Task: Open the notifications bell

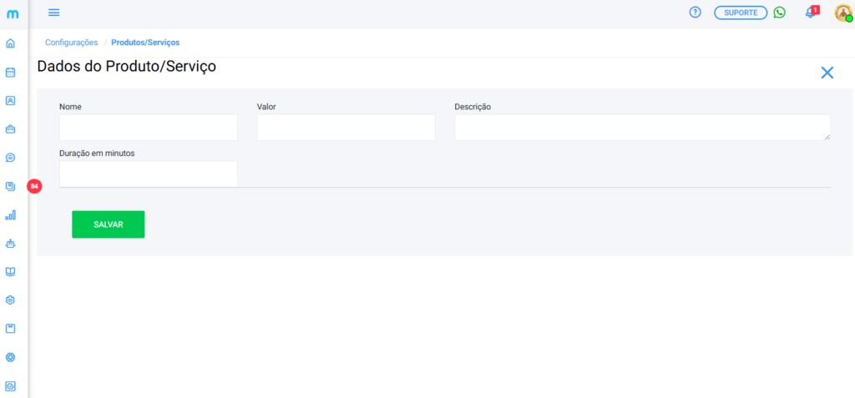Action: 809,13
